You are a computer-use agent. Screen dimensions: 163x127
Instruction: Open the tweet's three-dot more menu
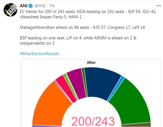point(159,6)
